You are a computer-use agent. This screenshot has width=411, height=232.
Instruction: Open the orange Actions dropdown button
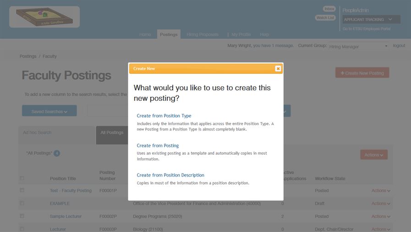pyautogui.click(x=373, y=155)
